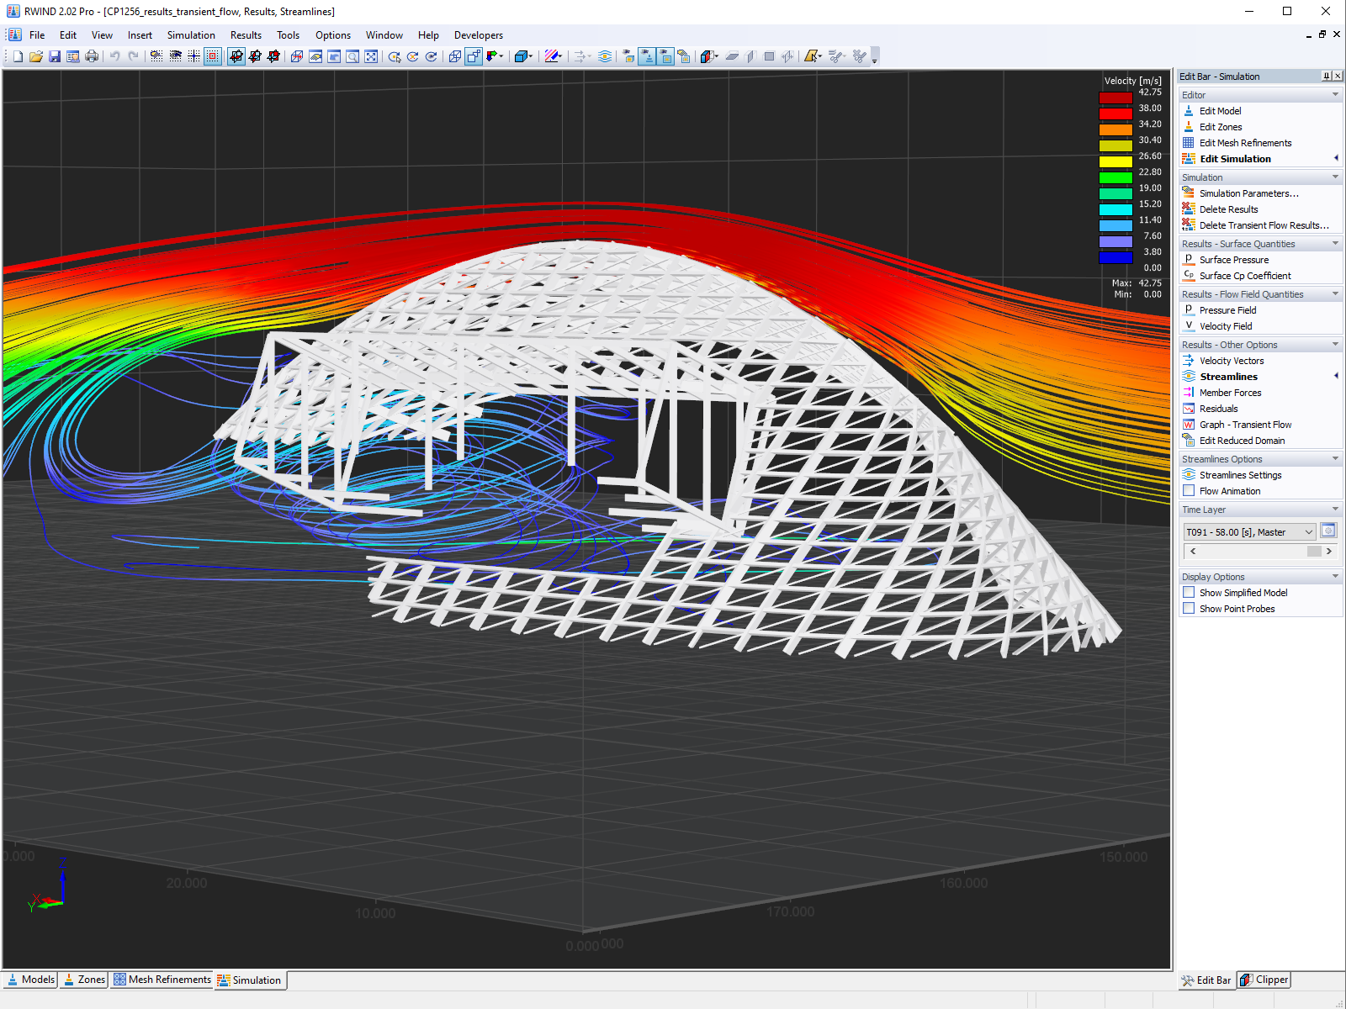This screenshot has height=1009, width=1346.
Task: Click the red-blue cube toolbar icon
Action: click(x=708, y=56)
